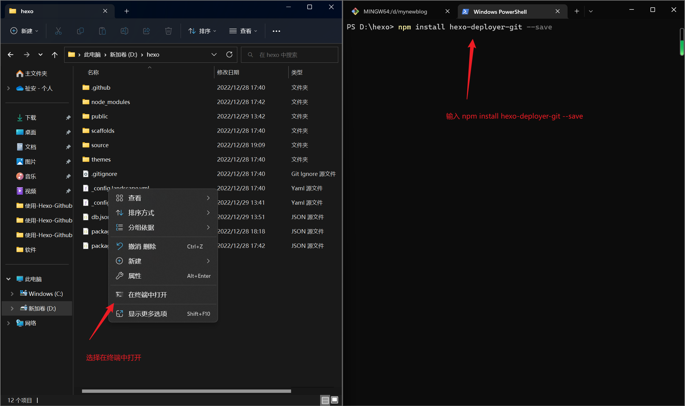Screen dimensions: 685x406
Task: Go up one folder level arrow
Action: coord(55,55)
